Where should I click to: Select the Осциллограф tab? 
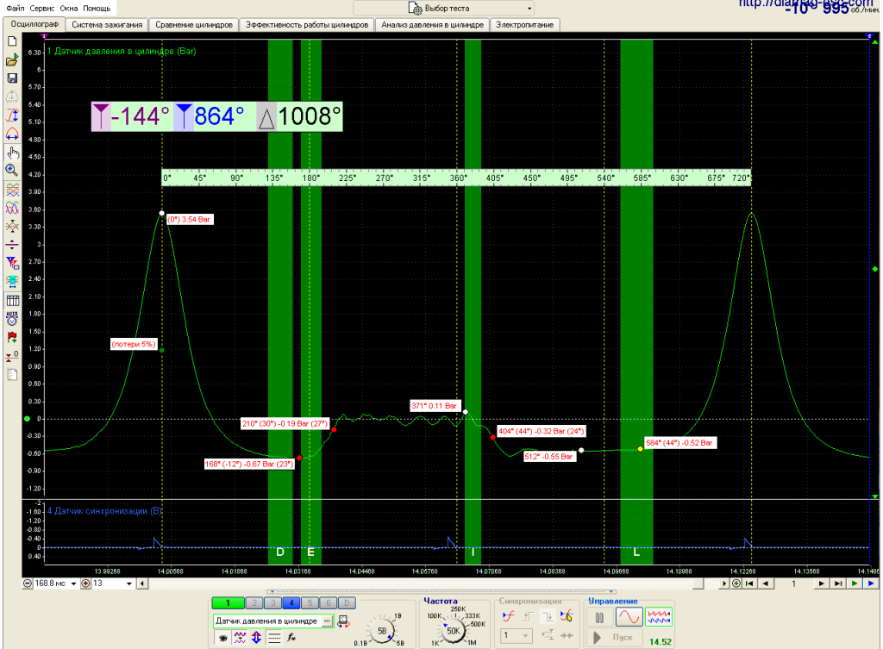tap(34, 24)
